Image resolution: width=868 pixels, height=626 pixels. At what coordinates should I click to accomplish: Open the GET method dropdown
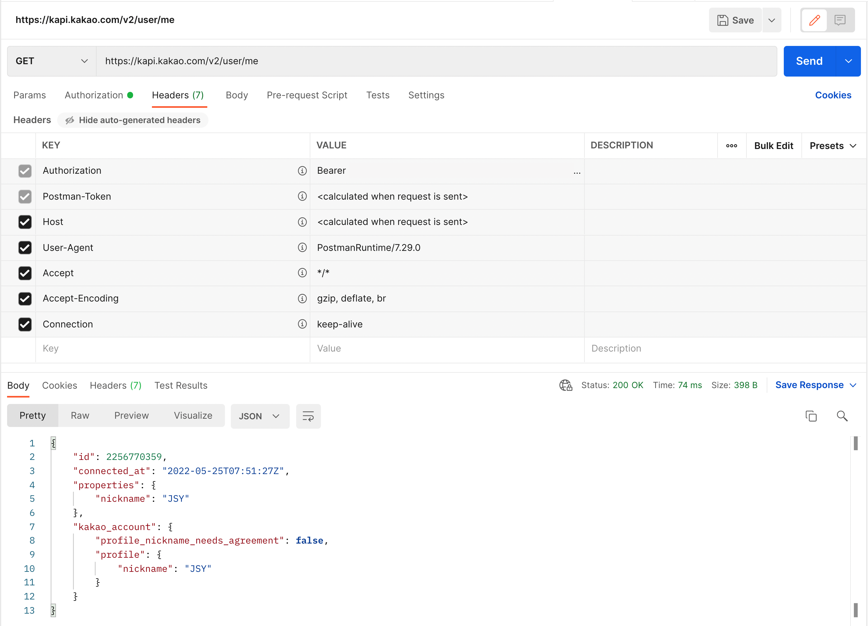[x=52, y=61]
